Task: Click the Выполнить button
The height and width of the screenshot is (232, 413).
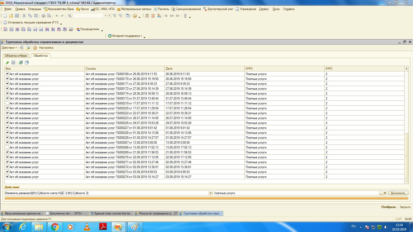Action: point(398,193)
